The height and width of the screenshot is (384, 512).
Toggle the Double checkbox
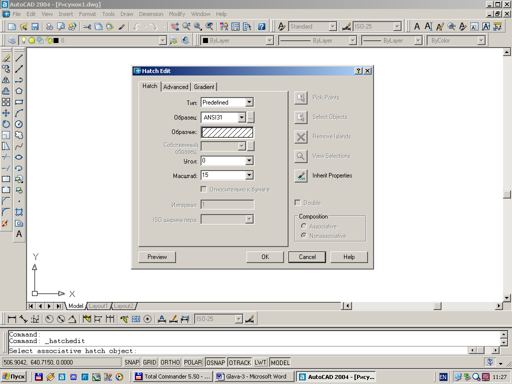(x=297, y=203)
